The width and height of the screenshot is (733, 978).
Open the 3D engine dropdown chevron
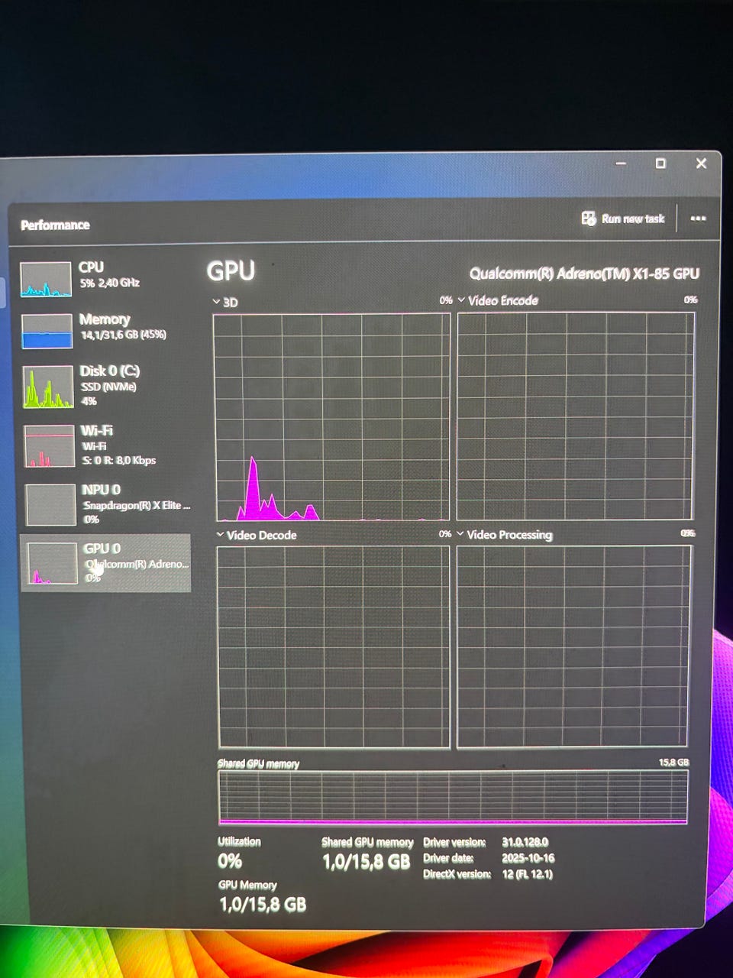216,302
